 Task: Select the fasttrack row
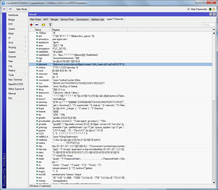(121, 105)
